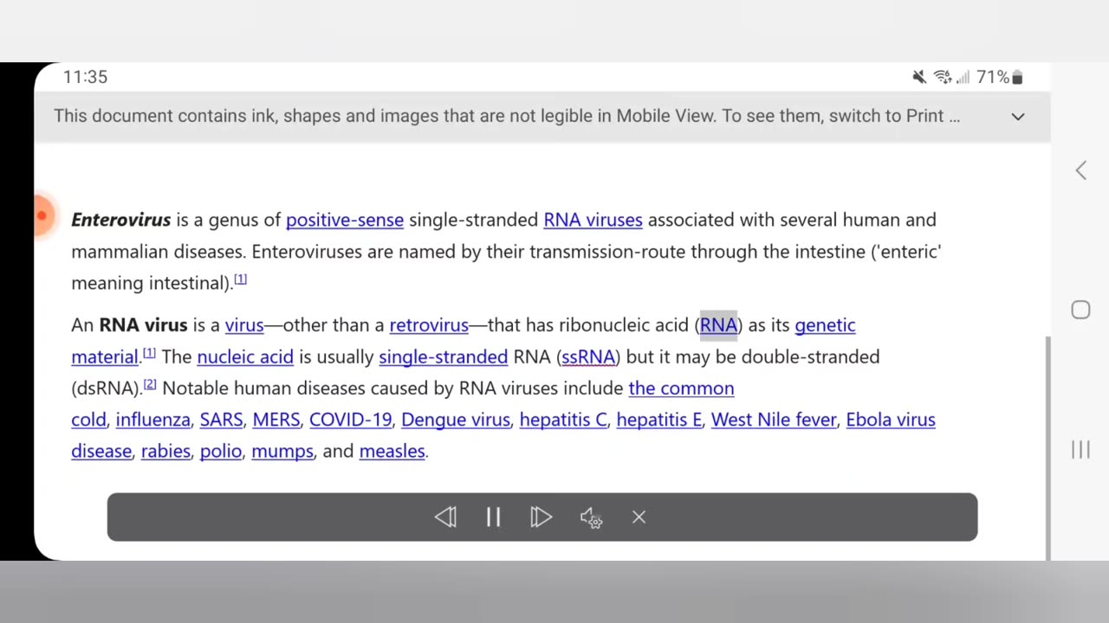This screenshot has width=1109, height=623.
Task: Open the single-stranded link
Action: pyautogui.click(x=443, y=356)
